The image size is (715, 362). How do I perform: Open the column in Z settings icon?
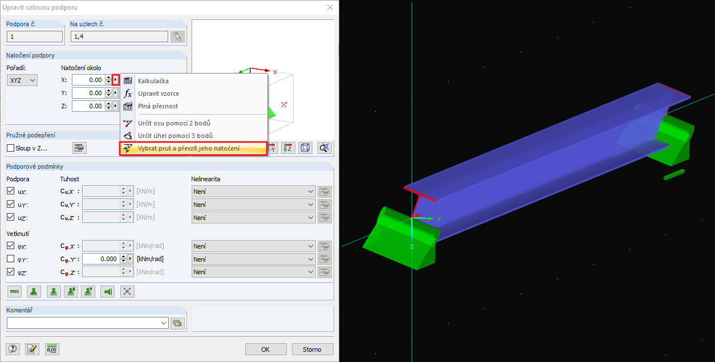[x=79, y=148]
